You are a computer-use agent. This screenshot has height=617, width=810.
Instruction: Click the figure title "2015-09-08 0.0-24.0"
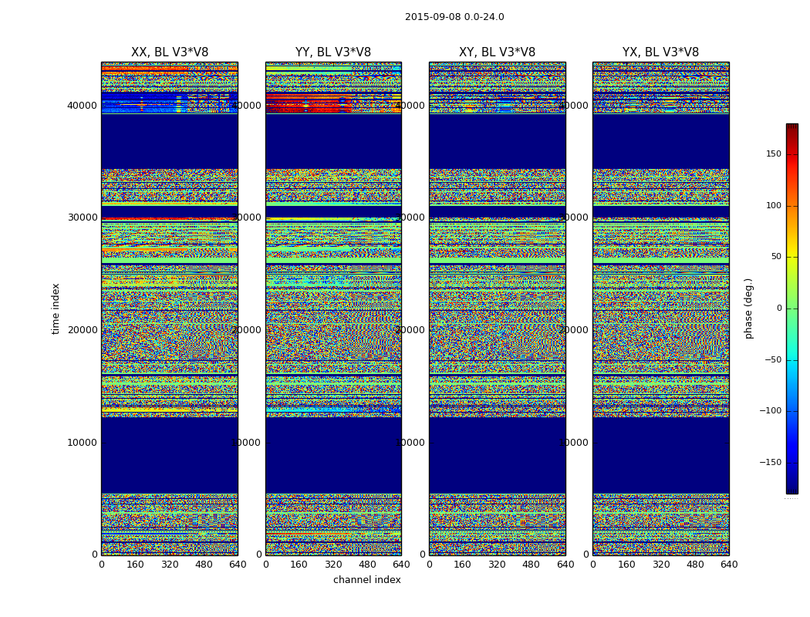coord(454,17)
